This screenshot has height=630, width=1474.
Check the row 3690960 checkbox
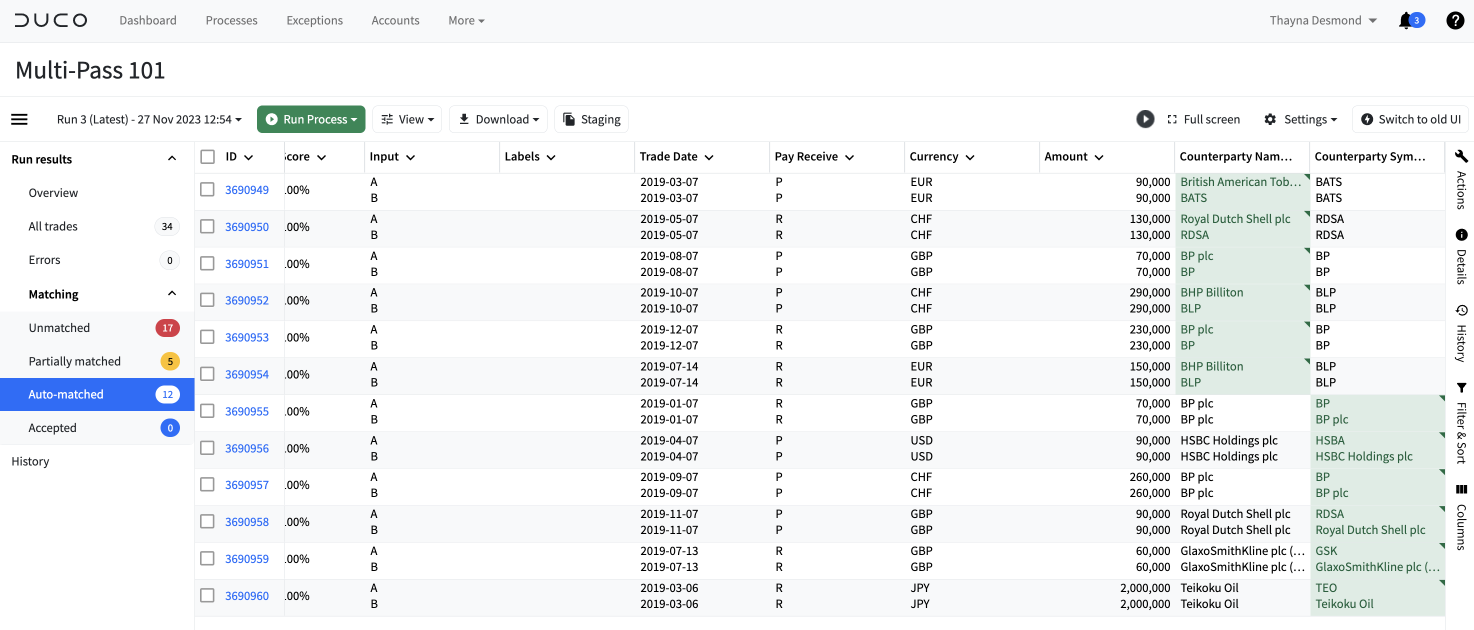[x=207, y=595]
